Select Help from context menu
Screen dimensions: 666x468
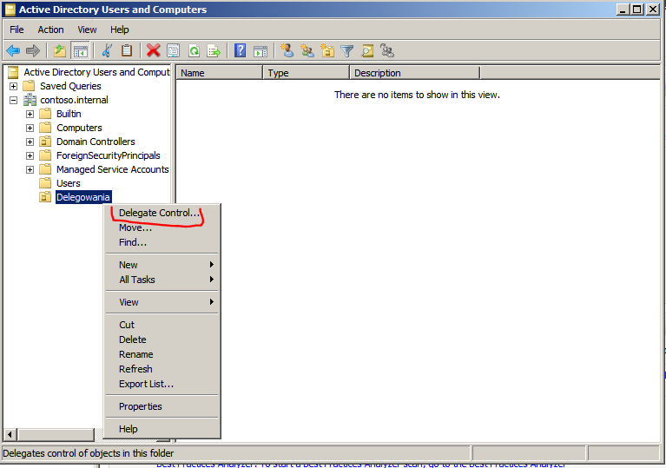(x=162, y=429)
